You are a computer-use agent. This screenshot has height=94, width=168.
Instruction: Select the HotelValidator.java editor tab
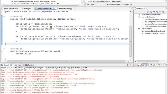[44, 9]
